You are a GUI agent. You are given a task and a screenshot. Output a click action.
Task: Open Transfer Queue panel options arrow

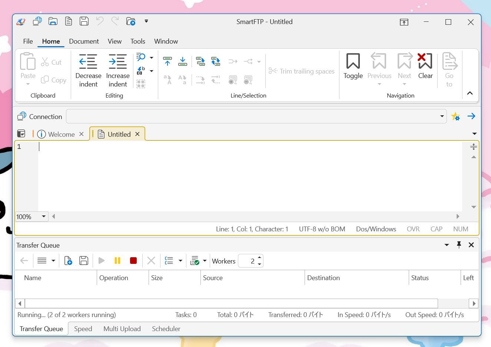click(447, 245)
